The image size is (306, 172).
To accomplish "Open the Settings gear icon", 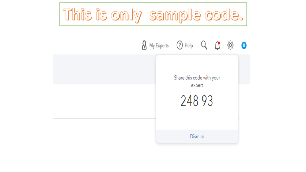I will tap(230, 45).
